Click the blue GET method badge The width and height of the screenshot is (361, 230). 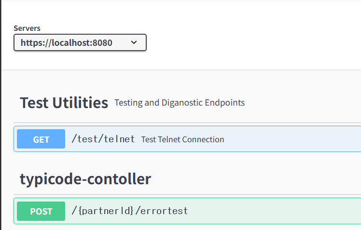click(x=41, y=139)
